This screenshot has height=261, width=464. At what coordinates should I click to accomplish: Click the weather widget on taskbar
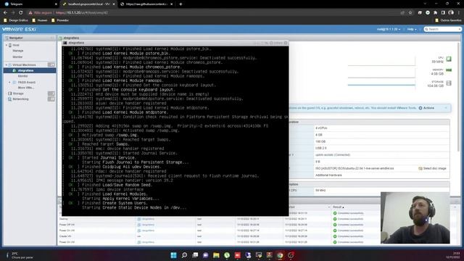20,255
